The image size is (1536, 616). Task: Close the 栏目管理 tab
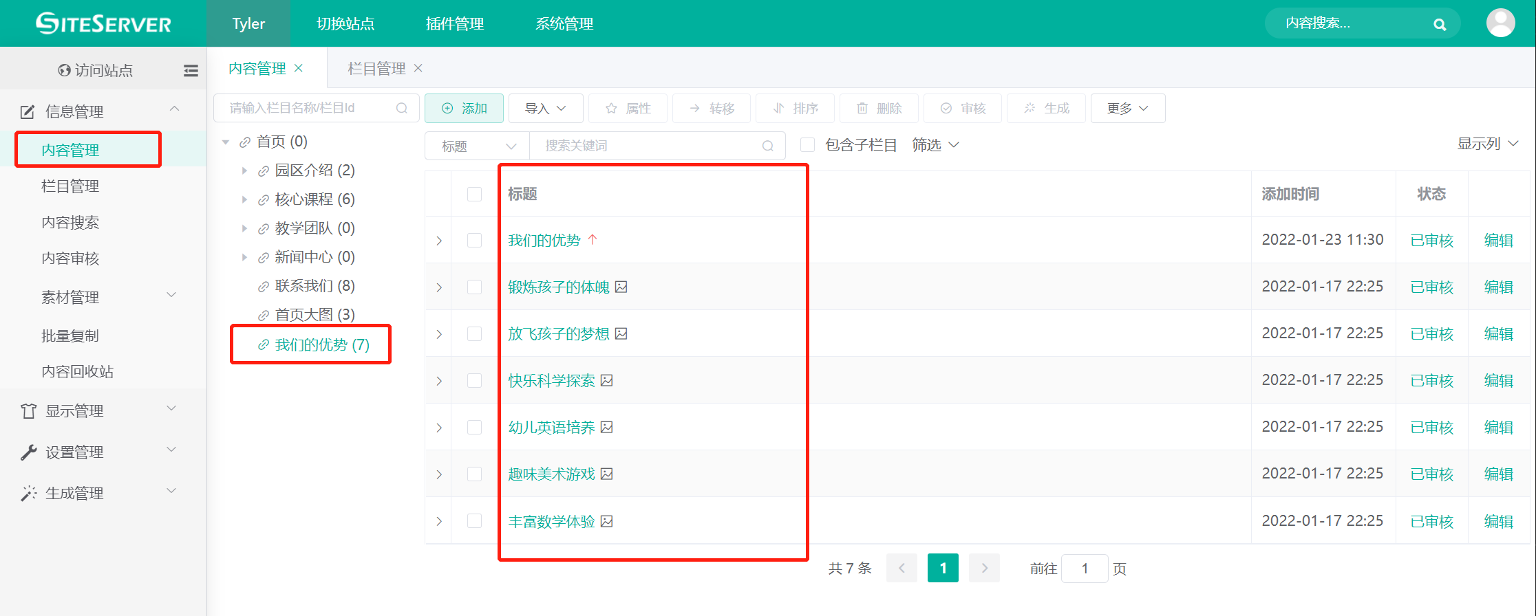pyautogui.click(x=418, y=68)
